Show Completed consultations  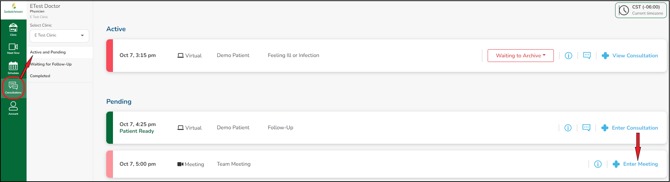tap(40, 76)
